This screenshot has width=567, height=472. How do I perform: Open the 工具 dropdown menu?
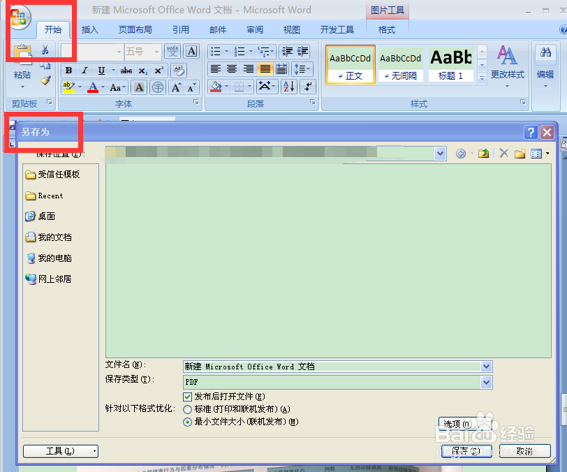(x=60, y=451)
